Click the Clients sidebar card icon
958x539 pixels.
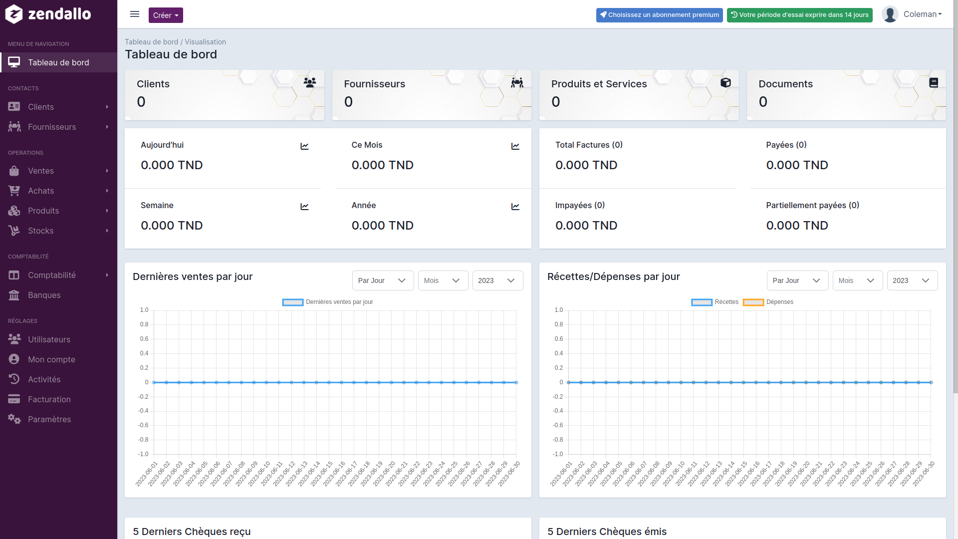pos(14,107)
